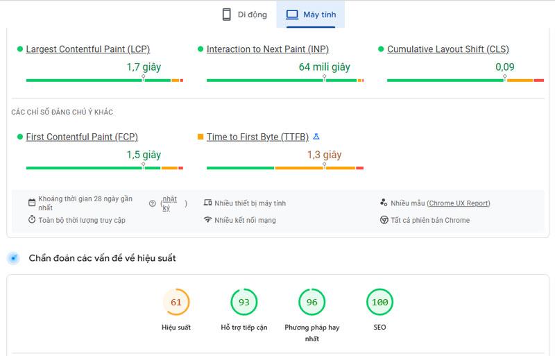Open Cumulative Layout Shift (CLS) link
The image size is (555, 356).
[448, 49]
